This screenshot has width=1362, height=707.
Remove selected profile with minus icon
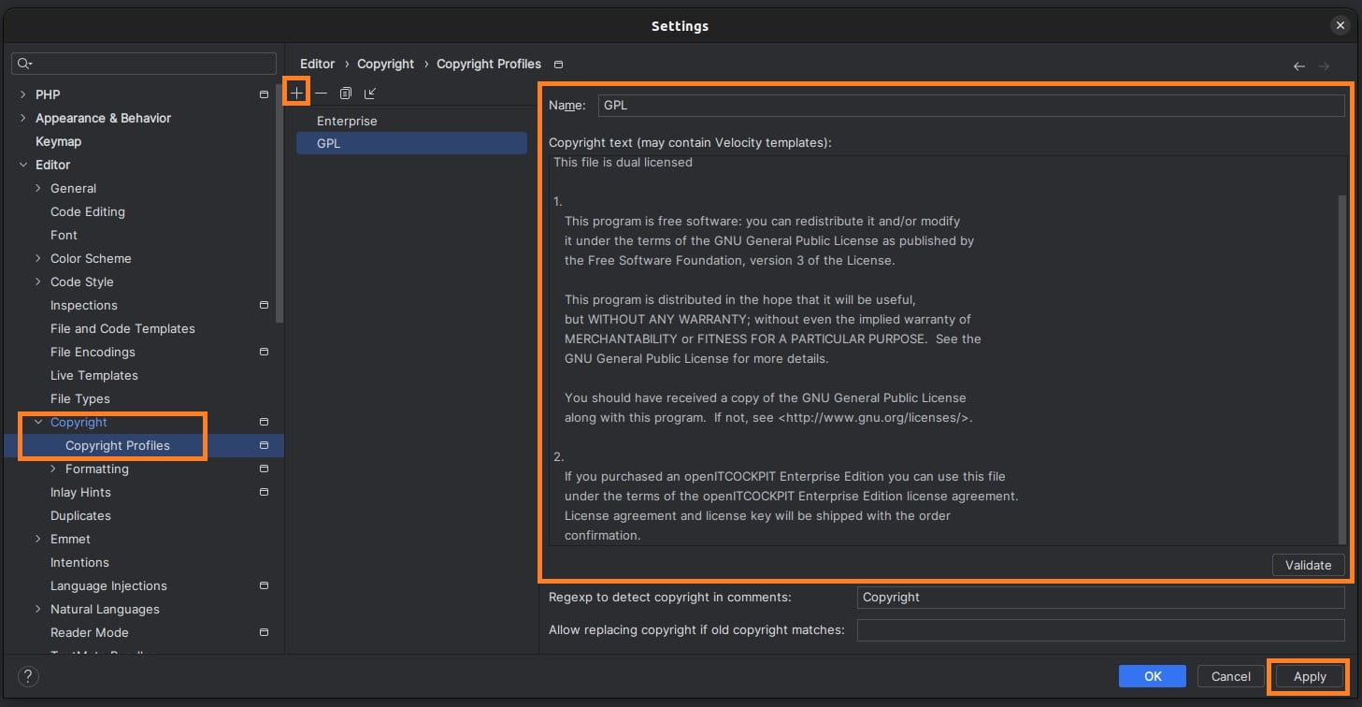point(321,94)
